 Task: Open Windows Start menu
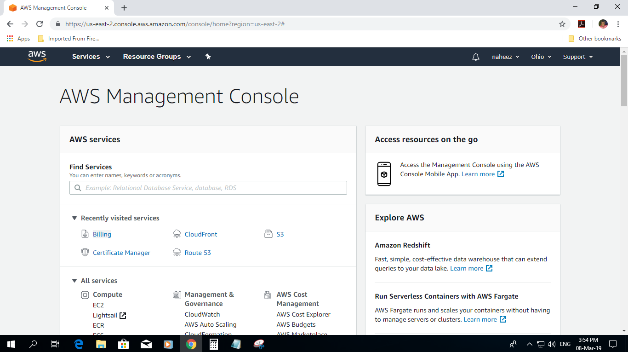pyautogui.click(x=11, y=344)
